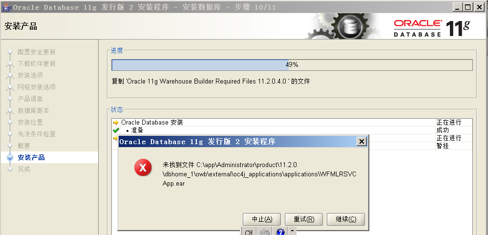Image resolution: width=488 pixels, height=235 pixels.
Task: Click yellow arrow beside Oracle Database 安装
Action: pos(116,122)
